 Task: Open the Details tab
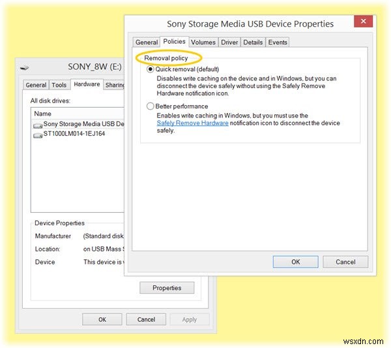(253, 42)
